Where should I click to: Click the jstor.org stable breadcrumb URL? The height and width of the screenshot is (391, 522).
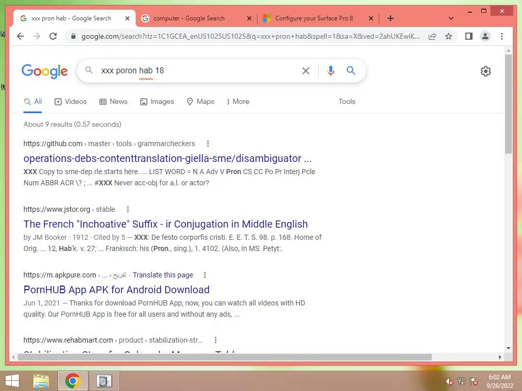coord(69,209)
